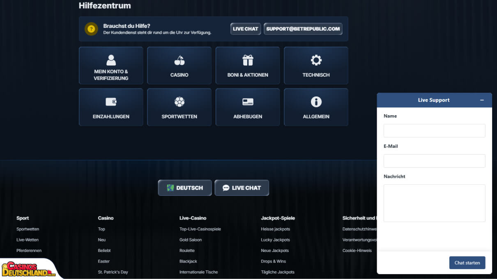Open the Allgemein info category
The image size is (497, 279).
[316, 107]
